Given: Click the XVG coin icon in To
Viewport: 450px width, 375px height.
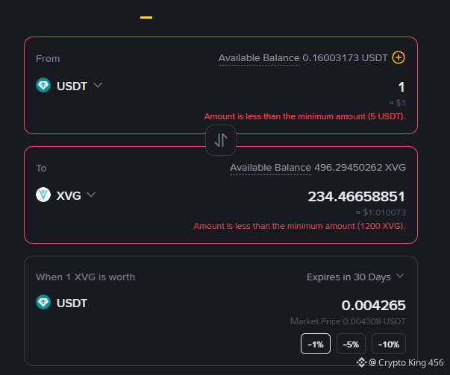Looking at the screenshot, I should pos(43,195).
